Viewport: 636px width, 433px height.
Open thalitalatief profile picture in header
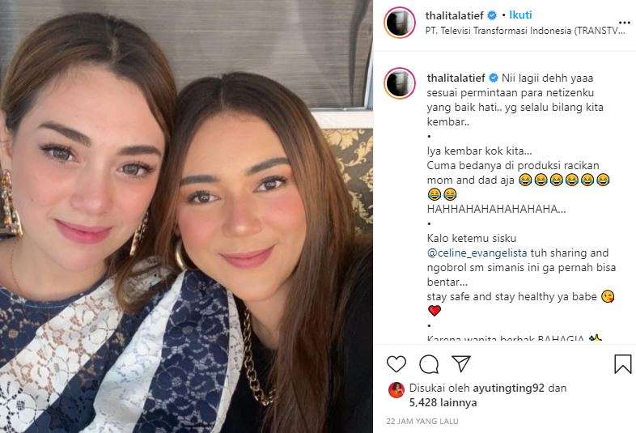(x=400, y=23)
